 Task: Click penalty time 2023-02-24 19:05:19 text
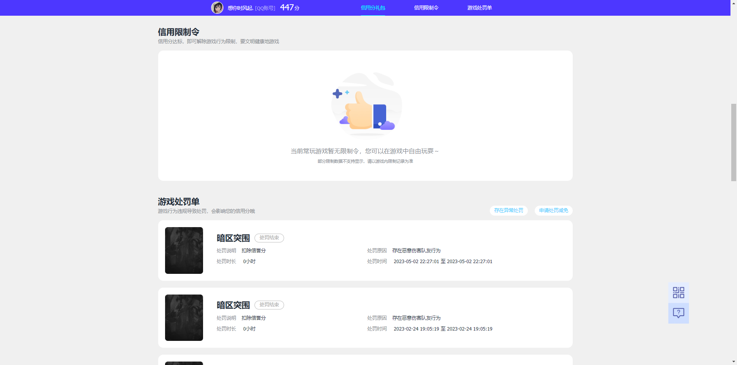tap(443, 329)
